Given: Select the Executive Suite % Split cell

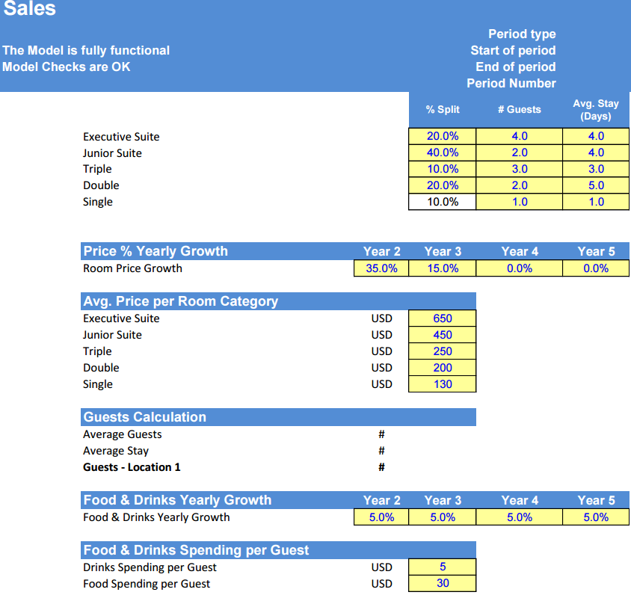Looking at the screenshot, I should click(x=443, y=136).
